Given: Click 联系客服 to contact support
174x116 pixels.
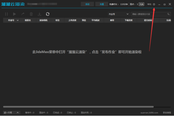Looking at the screenshot, I should click(x=167, y=113).
